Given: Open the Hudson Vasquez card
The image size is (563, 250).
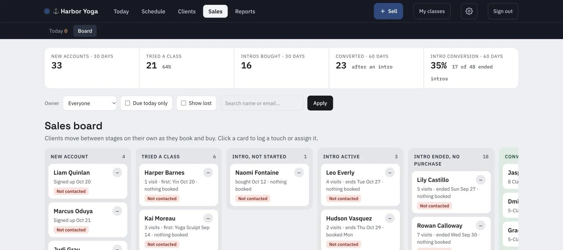Looking at the screenshot, I should coord(360,230).
